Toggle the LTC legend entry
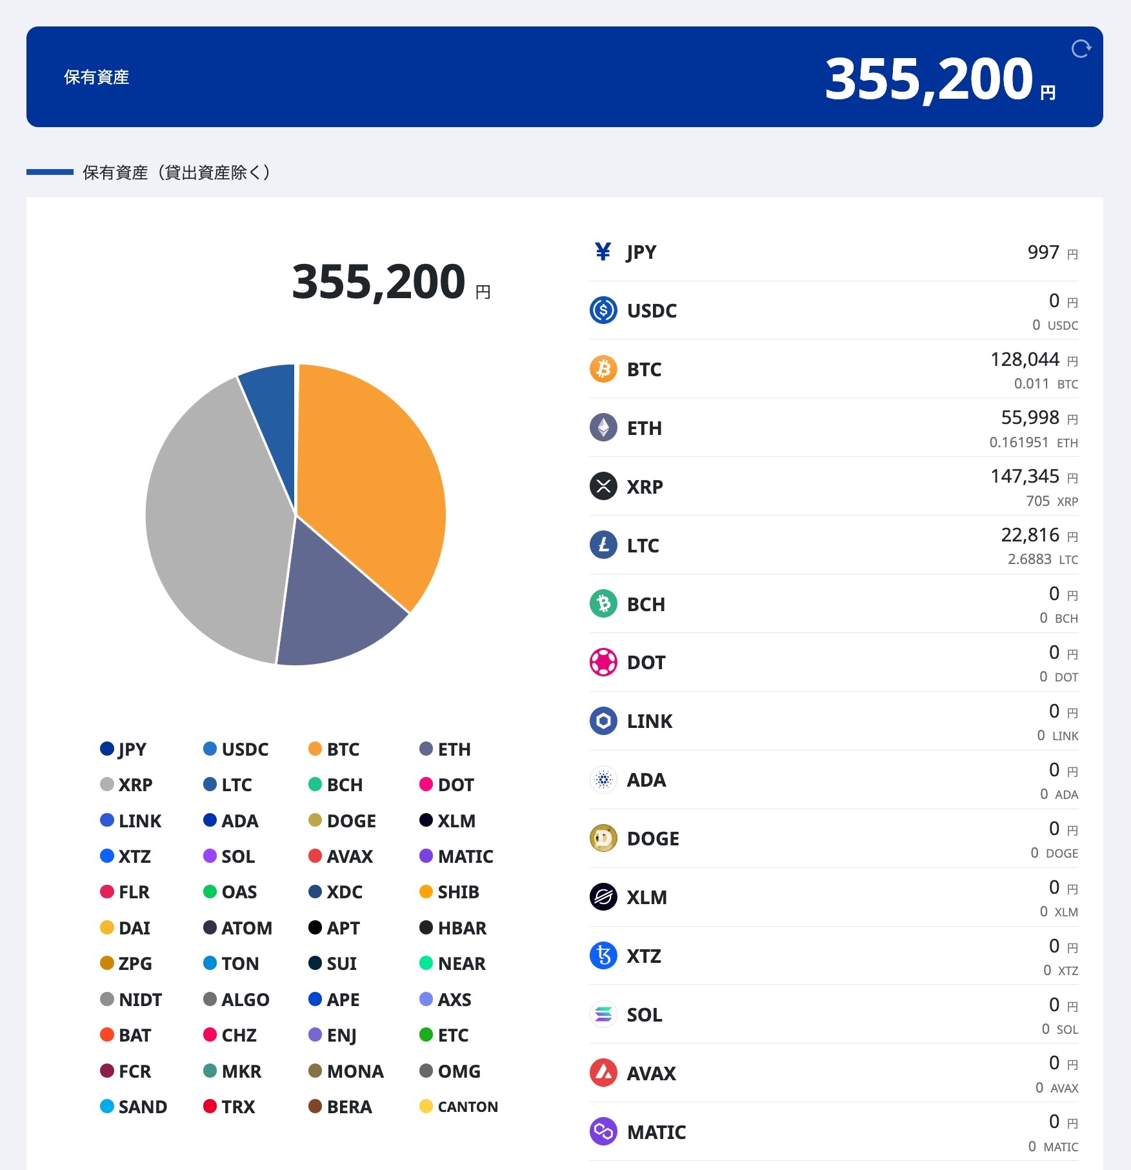This screenshot has height=1170, width=1131. 227,785
